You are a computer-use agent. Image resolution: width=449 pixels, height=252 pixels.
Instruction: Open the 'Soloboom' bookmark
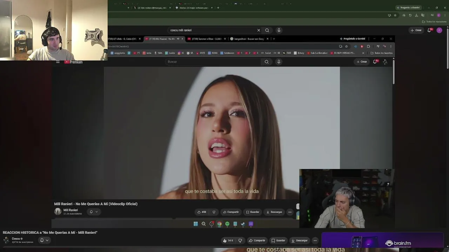click(228, 53)
